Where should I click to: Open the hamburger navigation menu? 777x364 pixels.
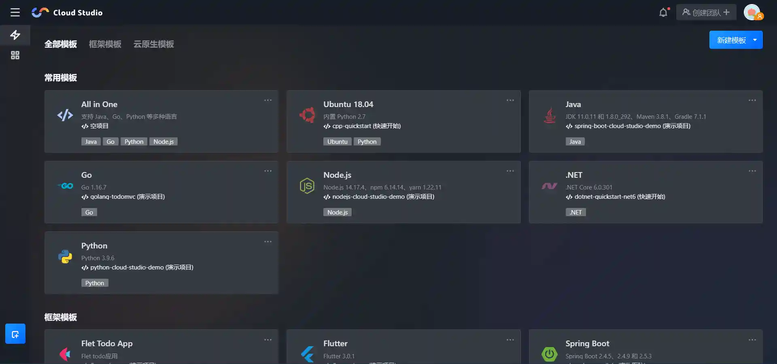15,13
